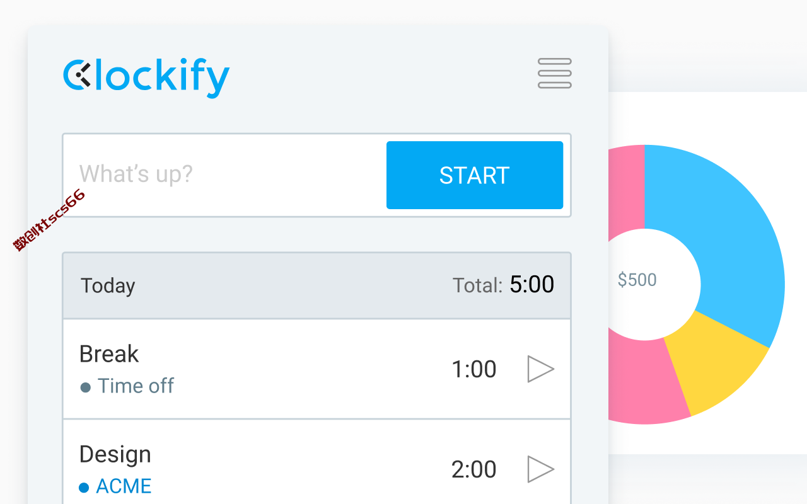The height and width of the screenshot is (504, 807).
Task: Click the 1:00 duration of Break
Action: (474, 369)
